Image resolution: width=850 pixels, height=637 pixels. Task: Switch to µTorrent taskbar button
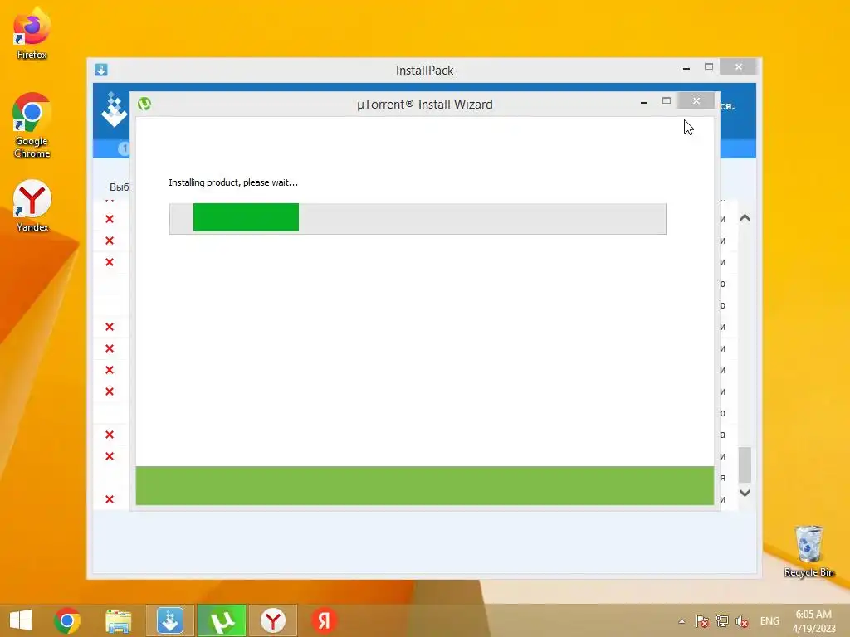pos(221,620)
